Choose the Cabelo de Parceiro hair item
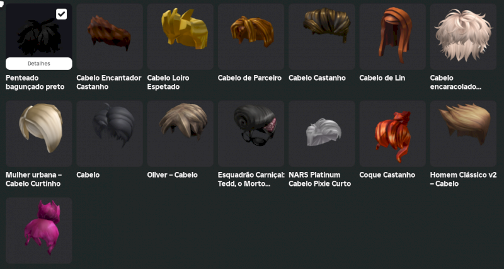This screenshot has width=504, height=269. [x=251, y=37]
